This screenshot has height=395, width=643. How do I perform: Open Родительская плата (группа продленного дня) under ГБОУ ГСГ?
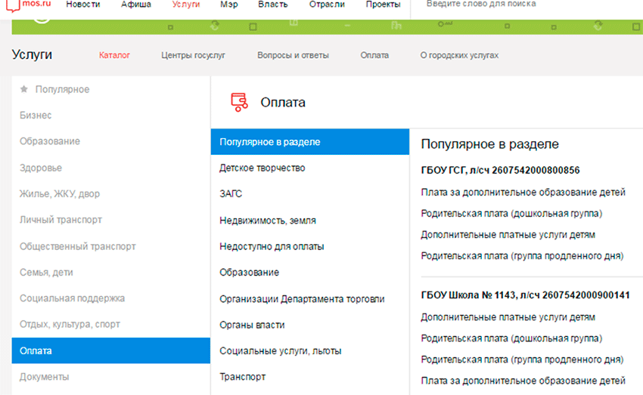pos(522,256)
